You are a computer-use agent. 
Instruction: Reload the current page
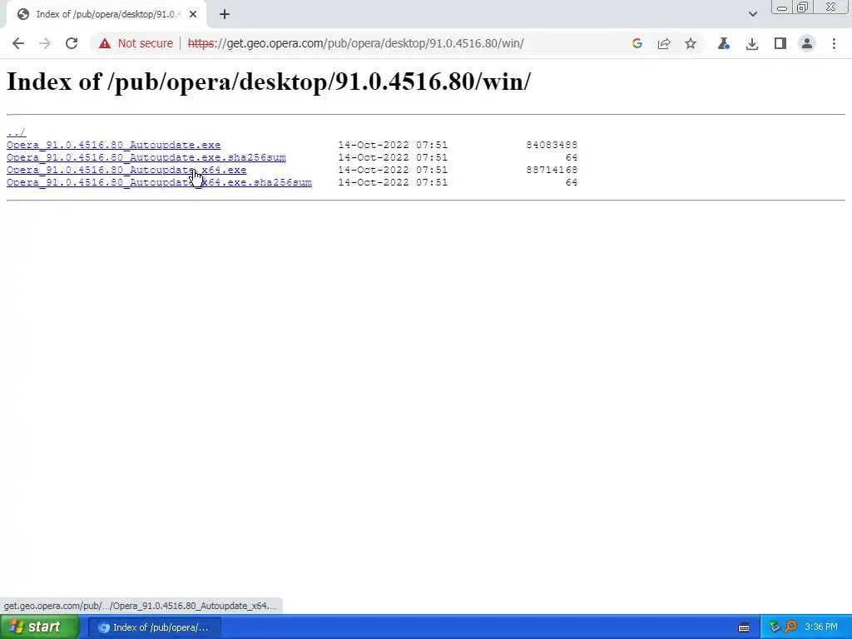tap(72, 43)
